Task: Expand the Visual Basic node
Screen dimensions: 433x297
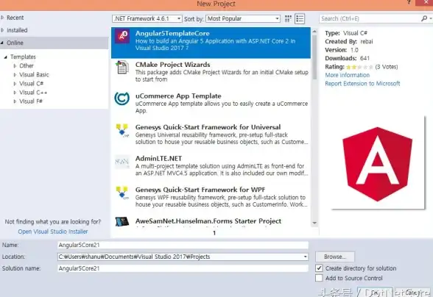Action: pyautogui.click(x=15, y=75)
